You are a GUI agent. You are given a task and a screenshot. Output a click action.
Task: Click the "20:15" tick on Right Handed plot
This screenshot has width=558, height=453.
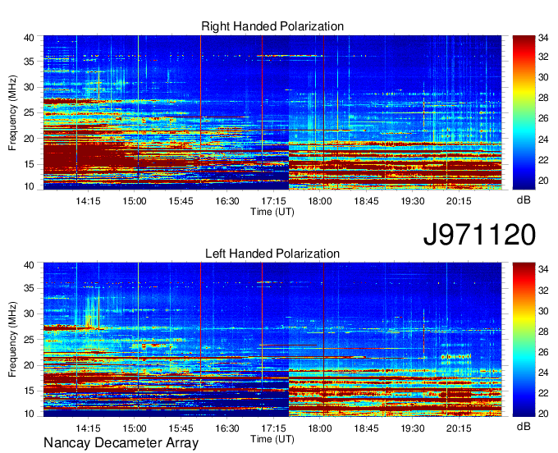coord(459,201)
